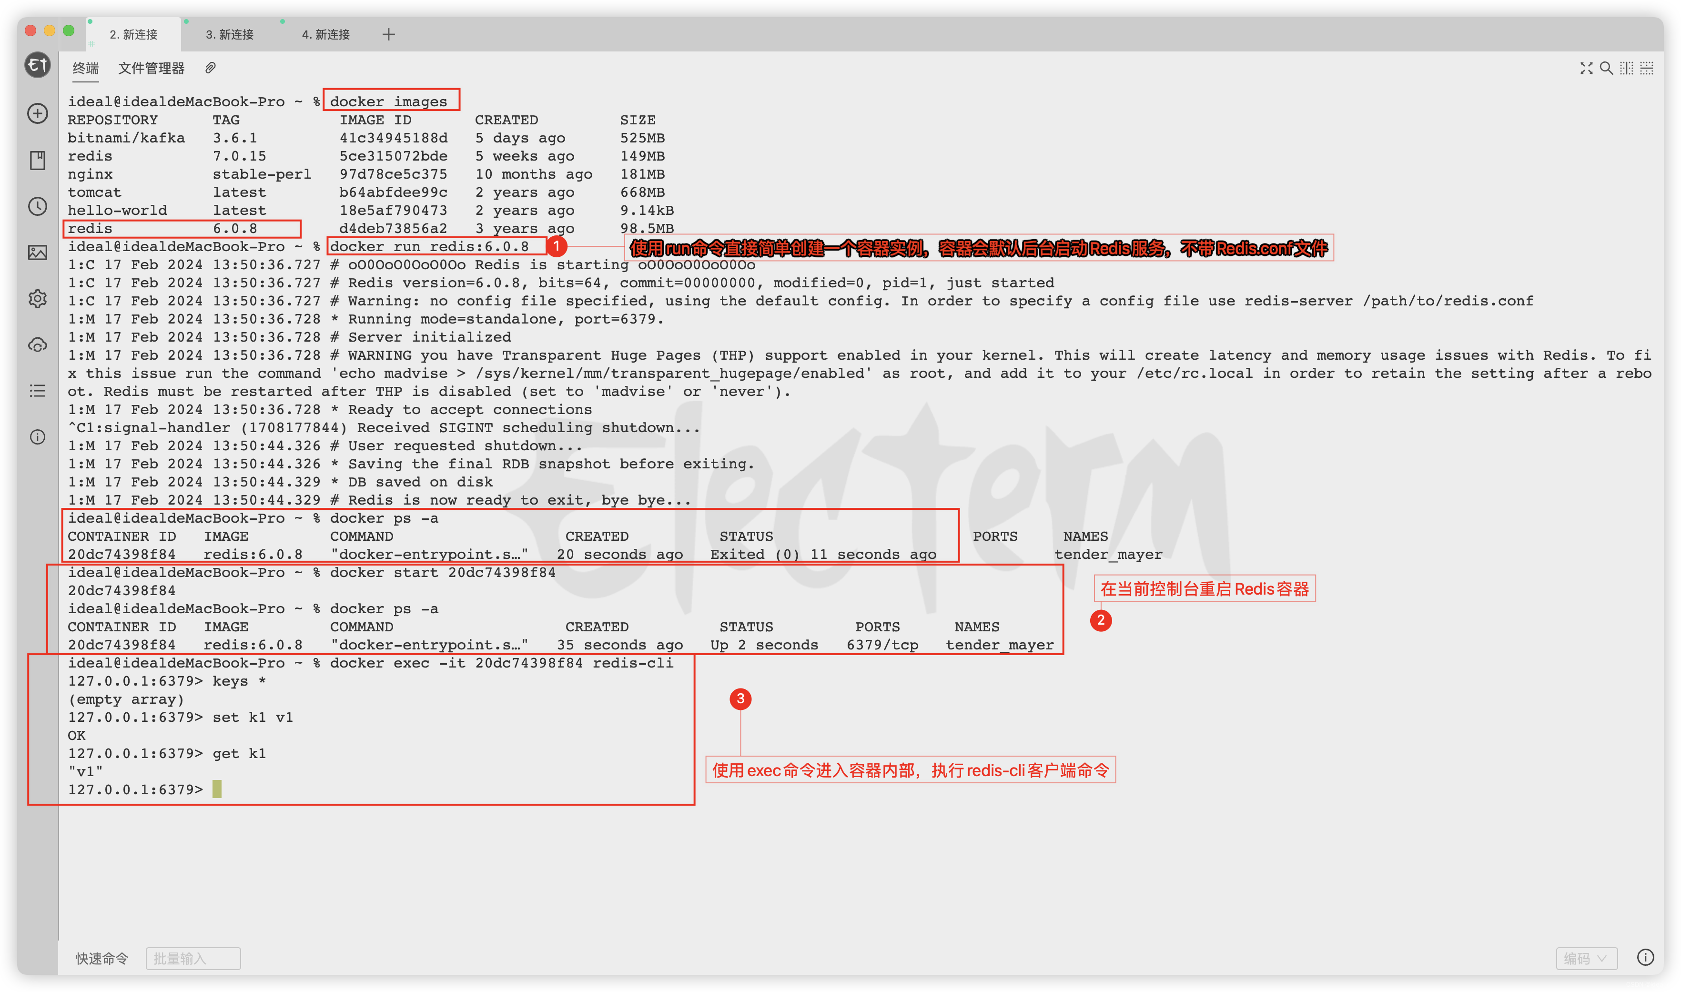The width and height of the screenshot is (1681, 992).
Task: Expand the '+' new connection tab
Action: (x=390, y=33)
